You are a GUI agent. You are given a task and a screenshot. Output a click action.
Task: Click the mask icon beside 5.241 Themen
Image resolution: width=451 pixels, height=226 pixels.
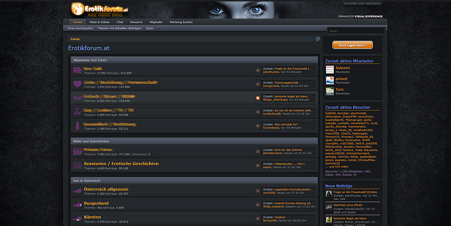(78, 98)
